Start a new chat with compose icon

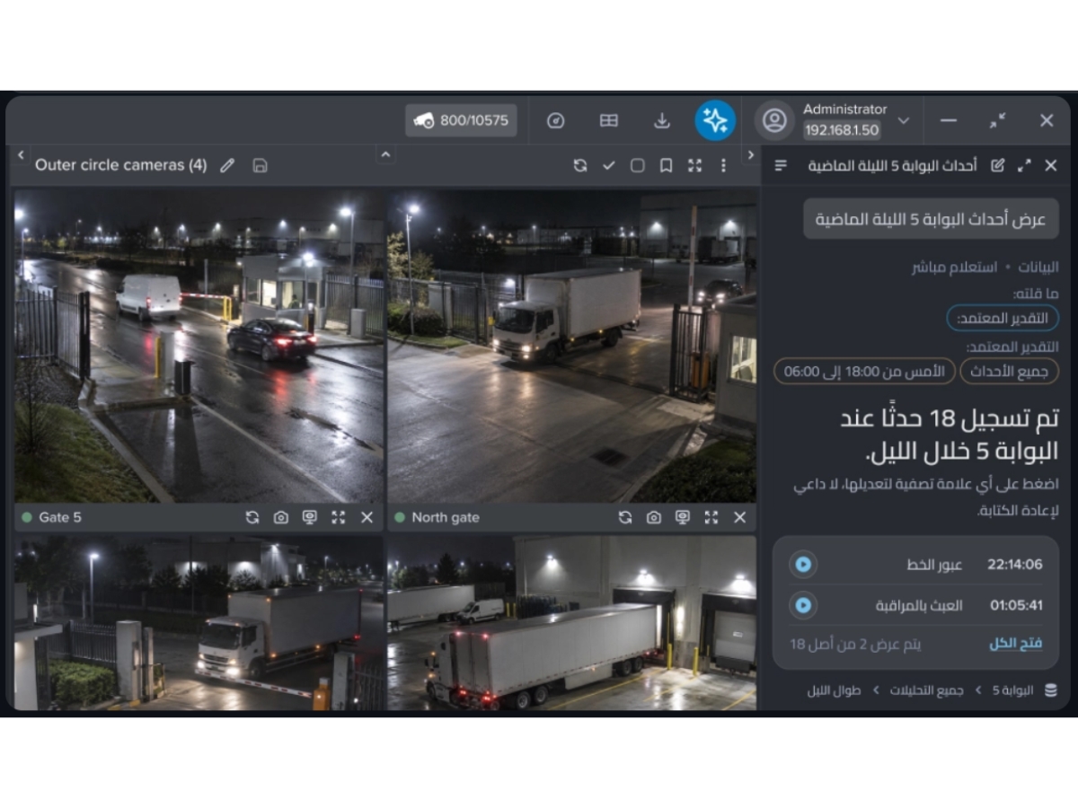[x=997, y=165]
